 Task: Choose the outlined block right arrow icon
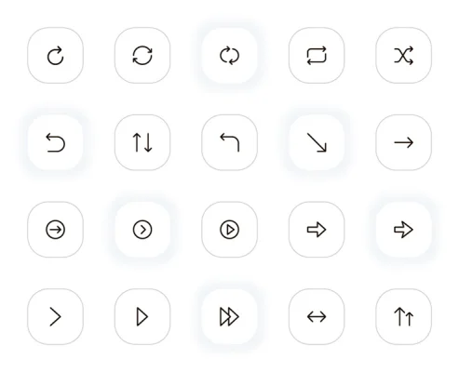[x=317, y=230]
